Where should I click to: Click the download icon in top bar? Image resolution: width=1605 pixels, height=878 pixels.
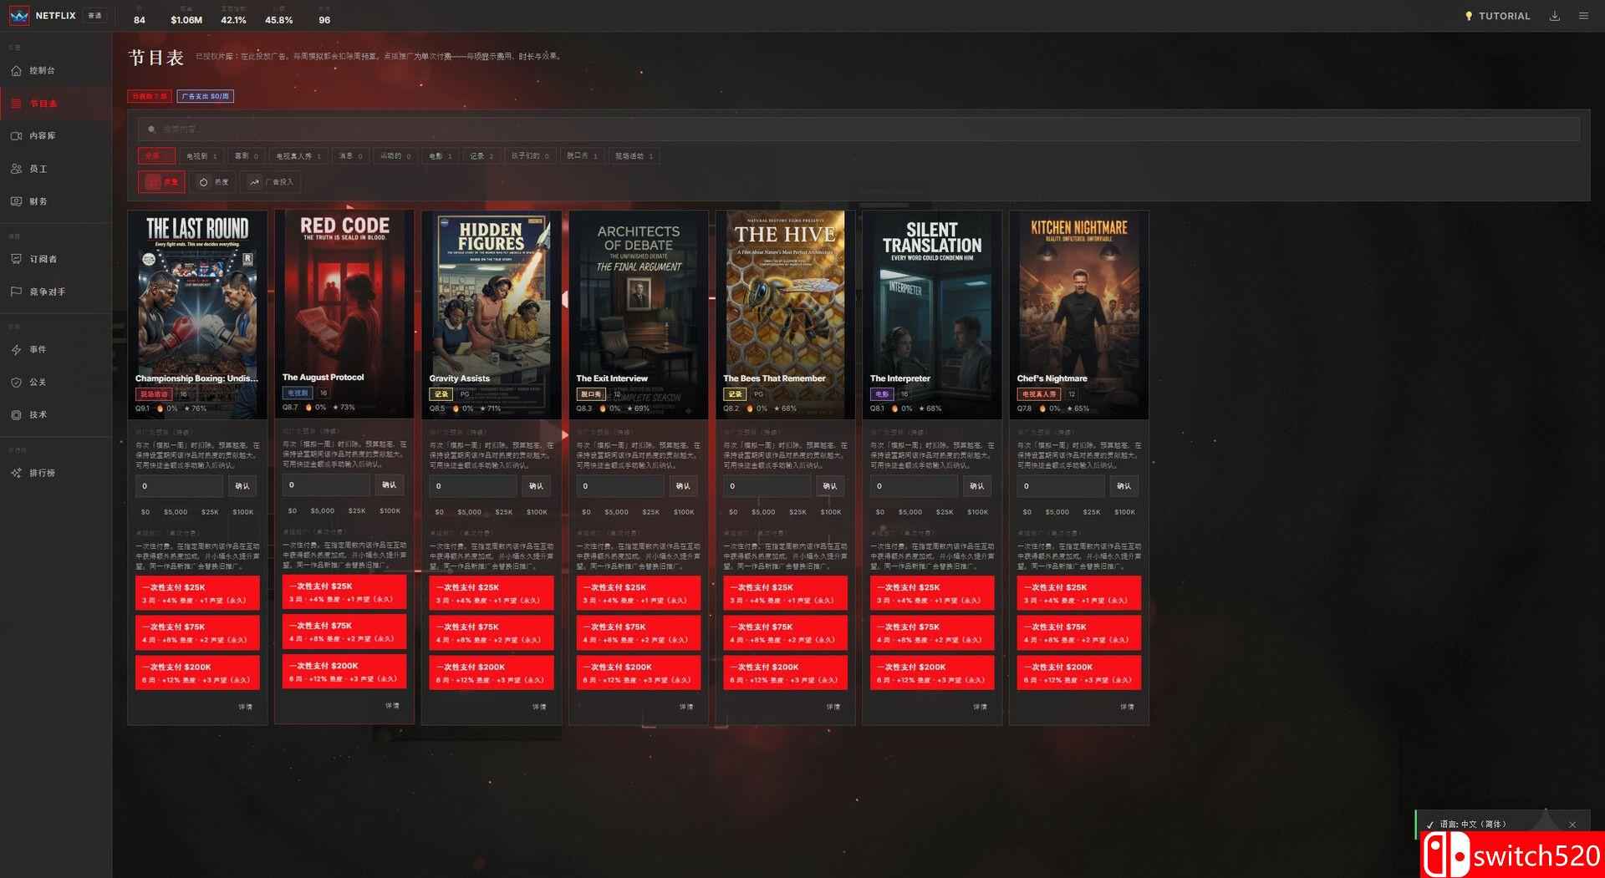(x=1555, y=16)
